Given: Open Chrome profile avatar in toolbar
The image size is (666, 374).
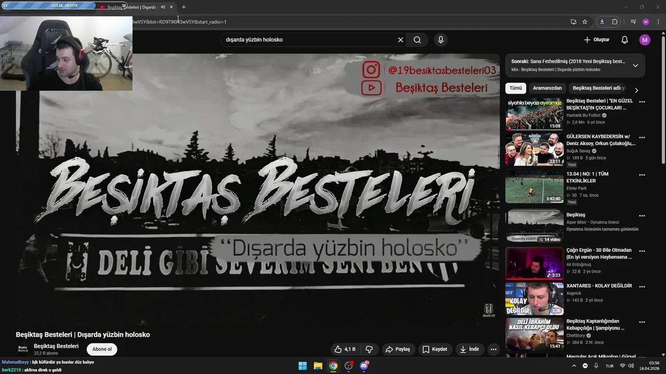Looking at the screenshot, I should point(646,22).
